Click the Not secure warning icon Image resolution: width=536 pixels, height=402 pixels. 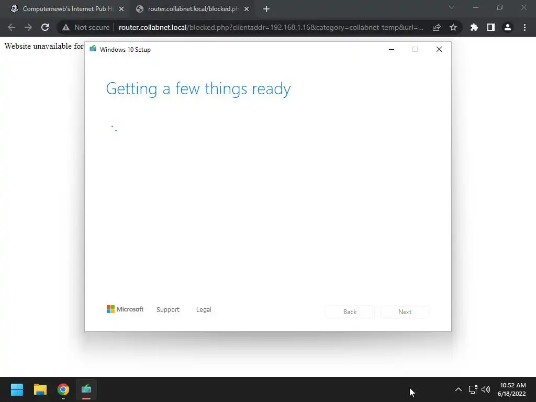click(66, 27)
